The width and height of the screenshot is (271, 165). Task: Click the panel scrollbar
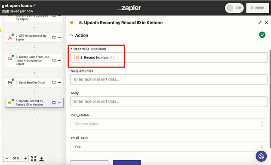pos(270,99)
